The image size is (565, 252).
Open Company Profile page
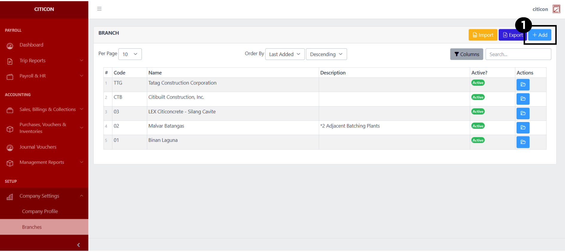click(x=40, y=211)
